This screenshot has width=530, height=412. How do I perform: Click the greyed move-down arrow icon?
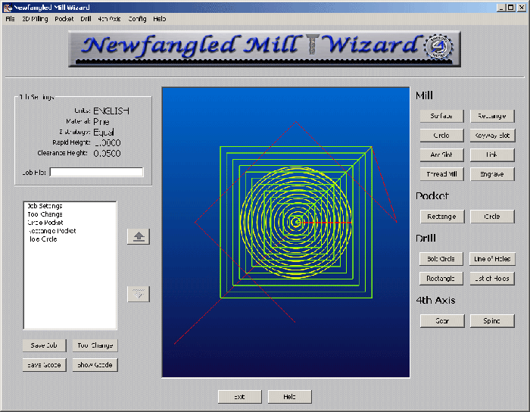coord(138,294)
